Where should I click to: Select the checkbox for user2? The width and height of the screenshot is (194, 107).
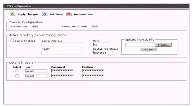pyautogui.click(x=17, y=76)
